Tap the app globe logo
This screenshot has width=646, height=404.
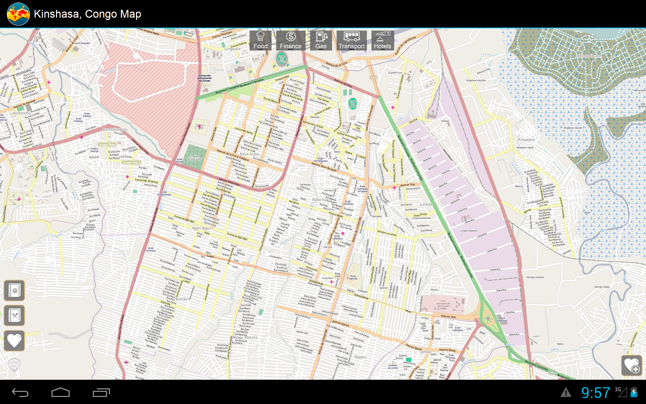[18, 13]
